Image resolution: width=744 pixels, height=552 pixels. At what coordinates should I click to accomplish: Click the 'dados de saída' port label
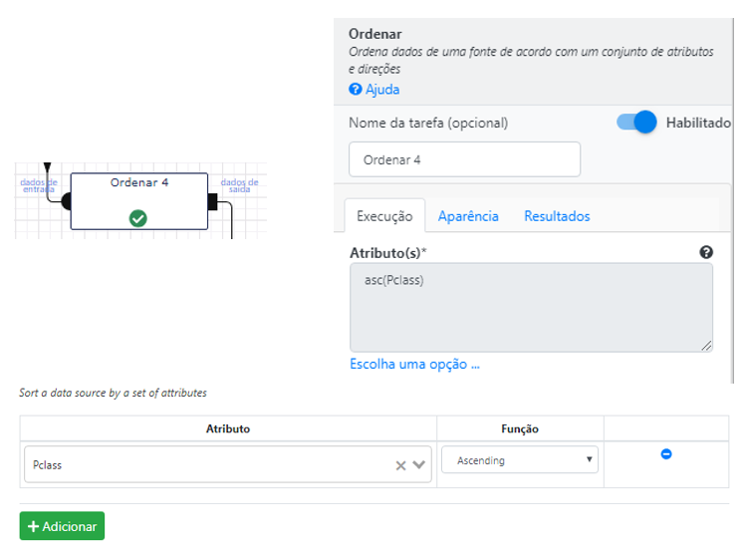click(240, 185)
